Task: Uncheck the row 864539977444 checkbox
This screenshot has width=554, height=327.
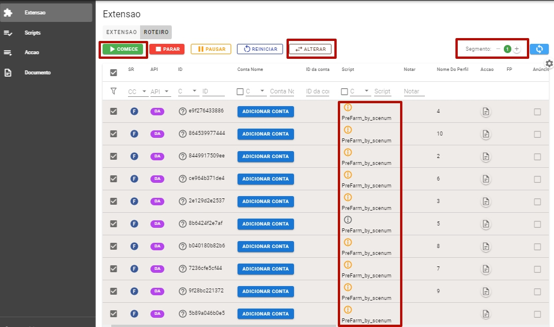Action: point(114,134)
